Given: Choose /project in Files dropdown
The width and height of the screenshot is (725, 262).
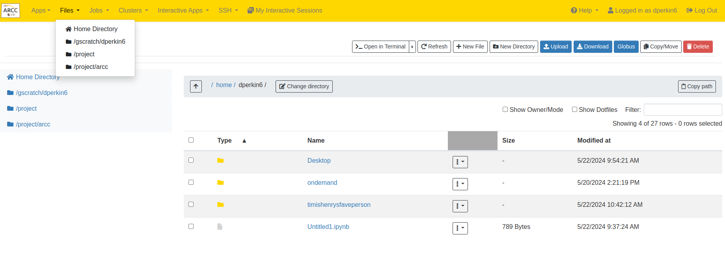Looking at the screenshot, I should [x=95, y=54].
